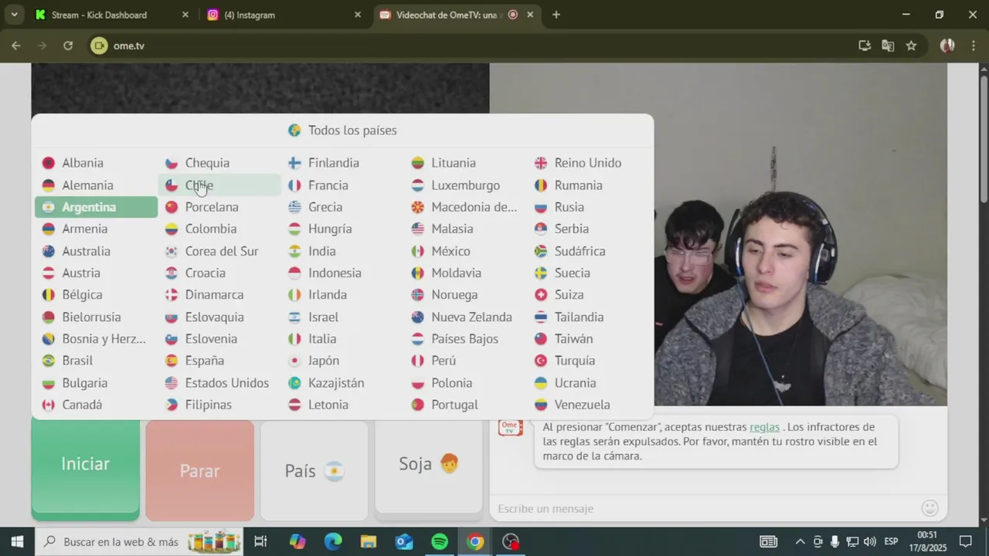Image resolution: width=989 pixels, height=556 pixels.
Task: Select España from the countries
Action: [219, 361]
